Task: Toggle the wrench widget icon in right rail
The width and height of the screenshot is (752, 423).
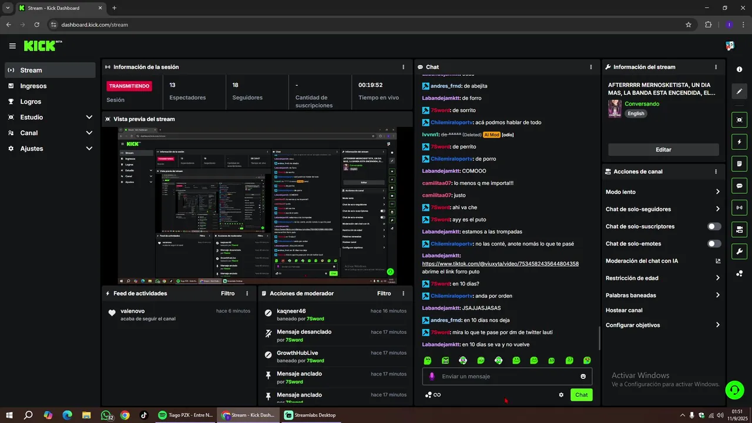Action: point(739,251)
